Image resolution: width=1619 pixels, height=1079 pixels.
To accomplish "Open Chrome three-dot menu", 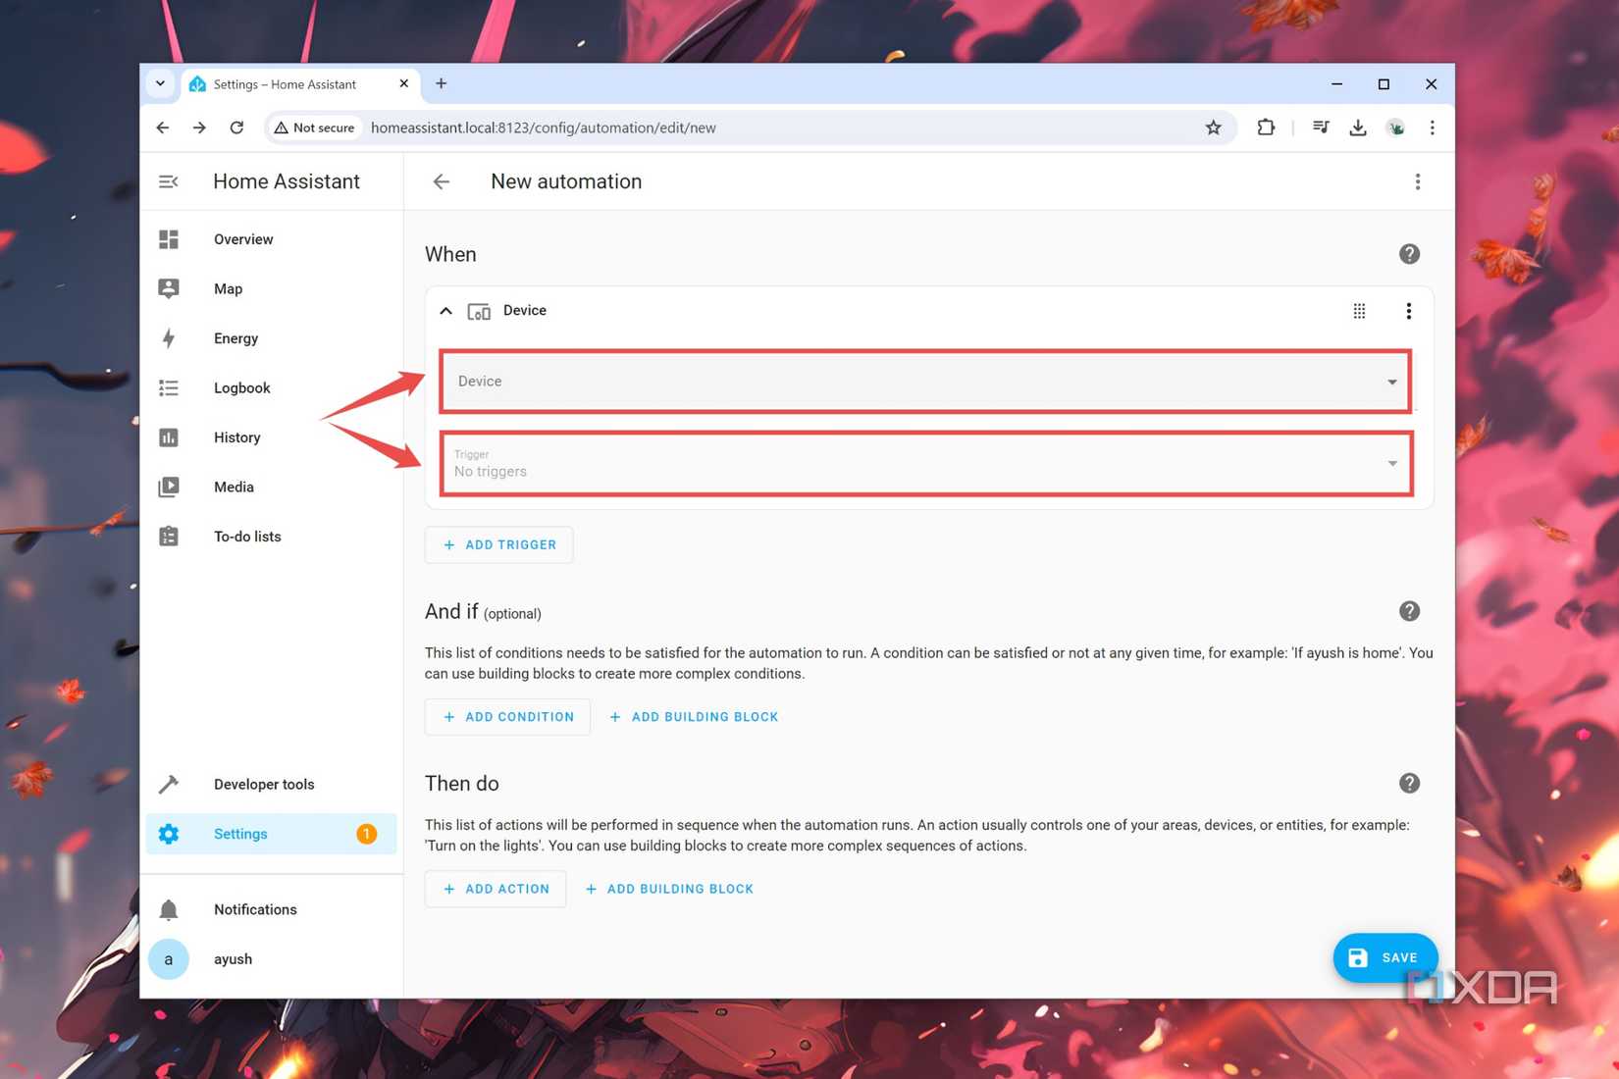I will (1432, 128).
